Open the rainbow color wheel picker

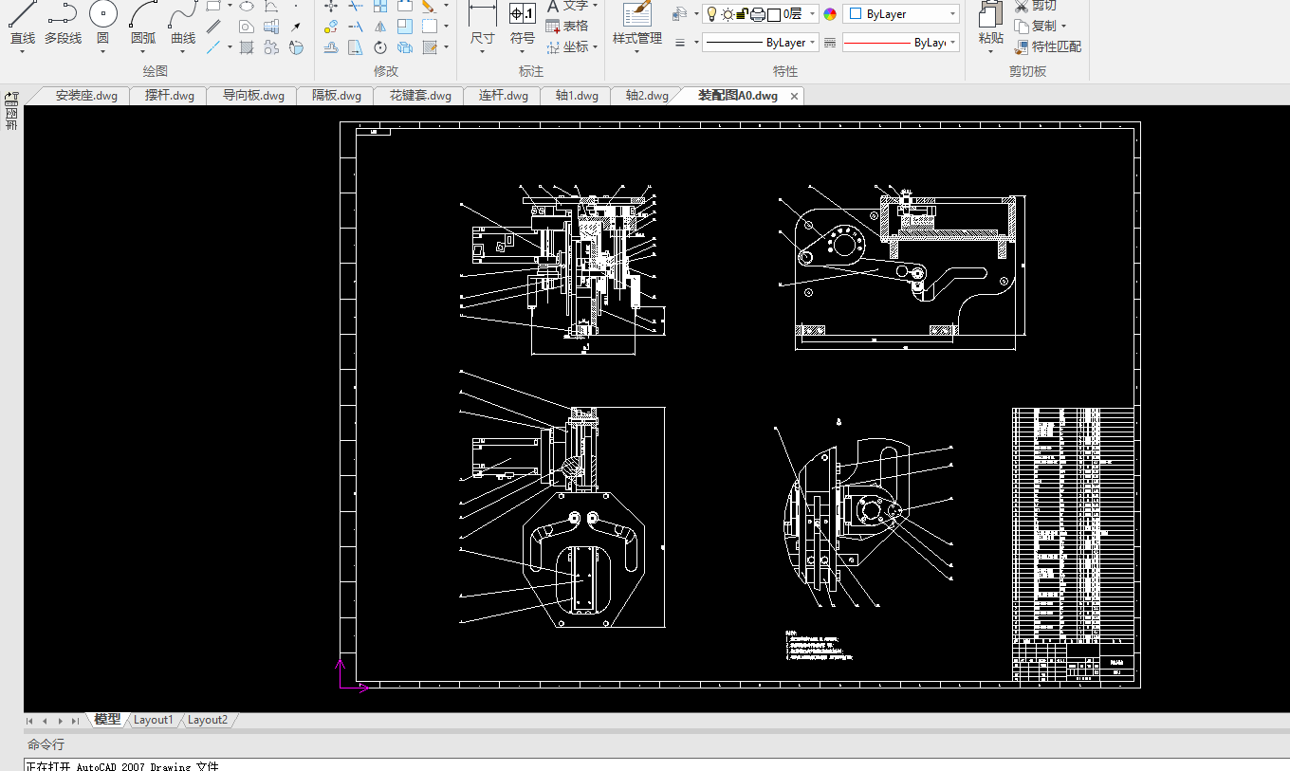[830, 14]
